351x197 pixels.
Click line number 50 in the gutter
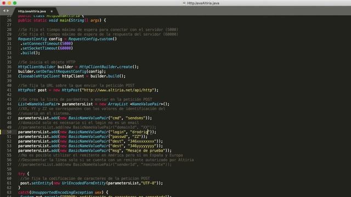(9, 132)
